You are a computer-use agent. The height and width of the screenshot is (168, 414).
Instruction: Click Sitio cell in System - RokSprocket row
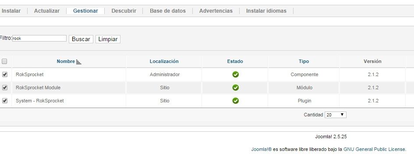click(164, 101)
